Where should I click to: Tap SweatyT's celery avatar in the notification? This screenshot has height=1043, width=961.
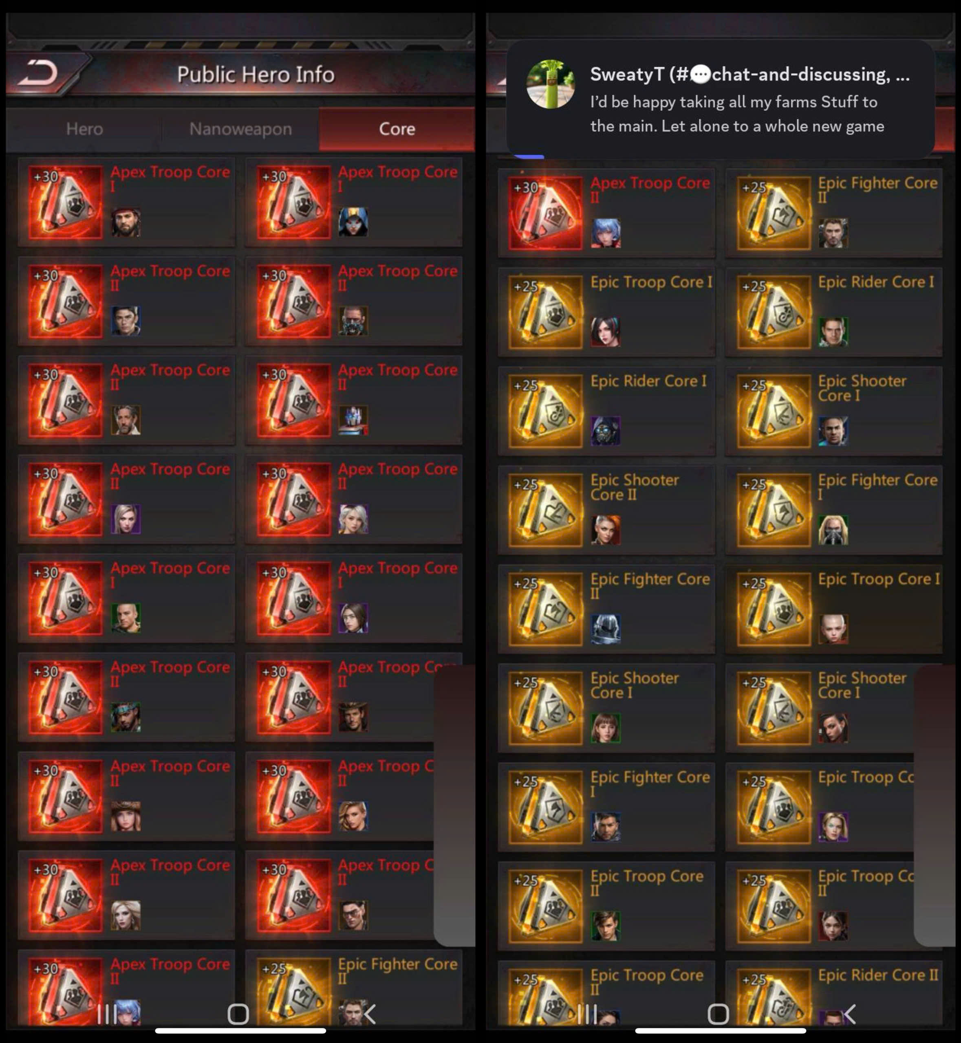coord(550,84)
